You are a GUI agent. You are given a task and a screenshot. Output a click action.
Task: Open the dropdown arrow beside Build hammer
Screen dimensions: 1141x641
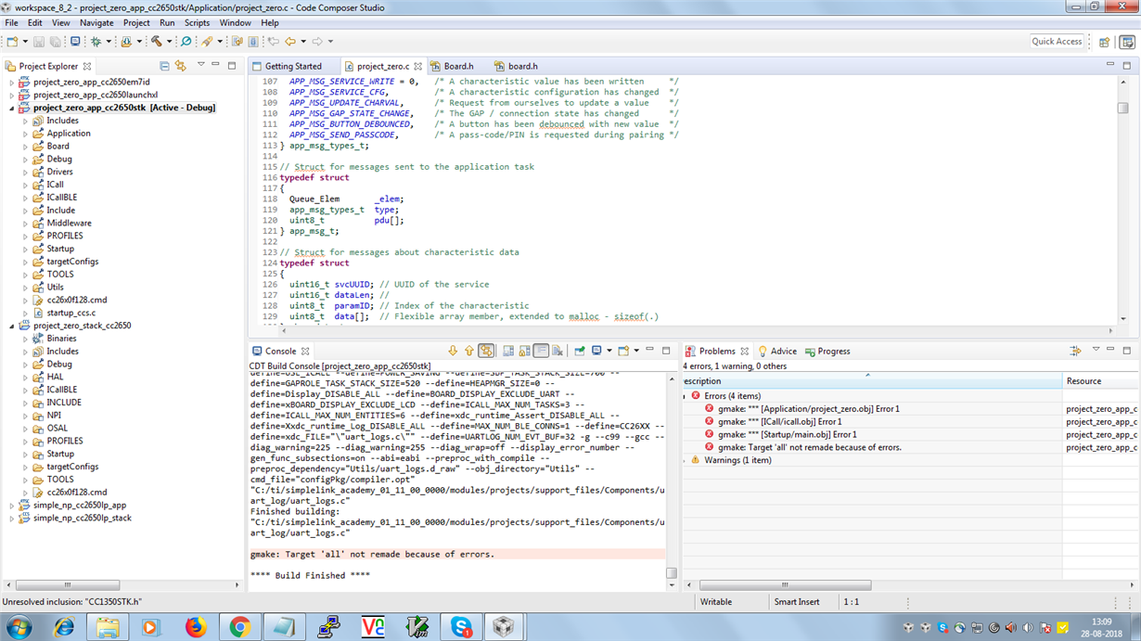click(x=170, y=42)
